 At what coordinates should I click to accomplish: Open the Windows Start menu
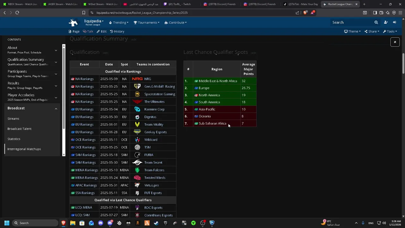coord(7,223)
